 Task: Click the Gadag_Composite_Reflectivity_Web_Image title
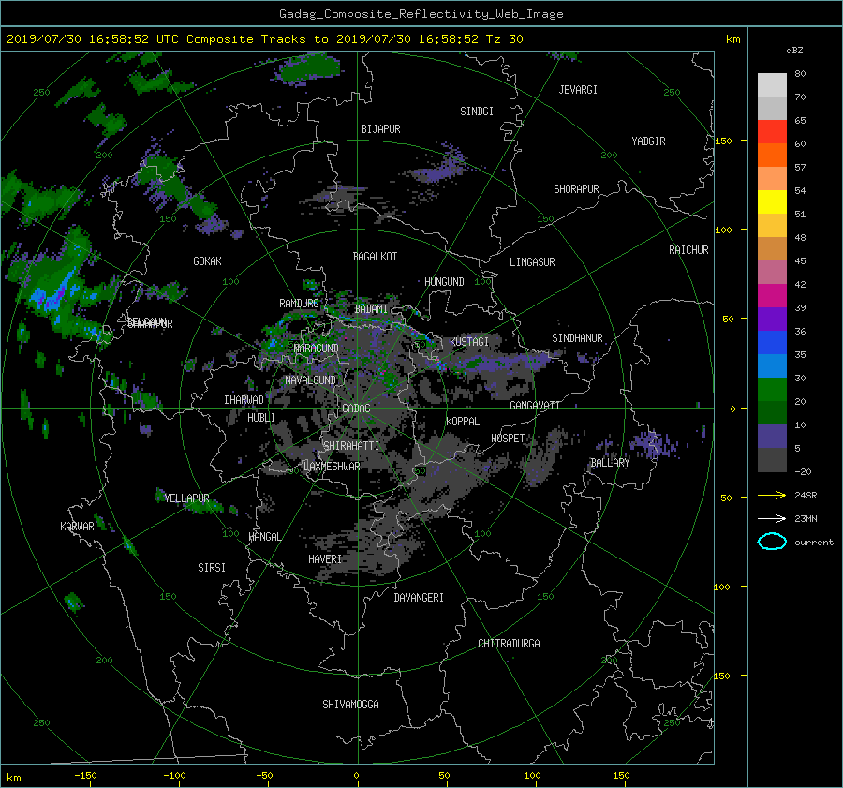pyautogui.click(x=421, y=14)
